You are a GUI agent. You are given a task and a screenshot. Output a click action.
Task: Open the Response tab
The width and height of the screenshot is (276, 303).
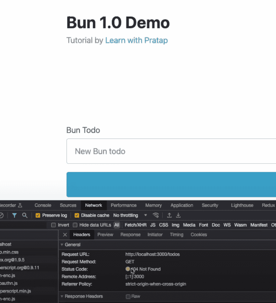click(x=130, y=235)
